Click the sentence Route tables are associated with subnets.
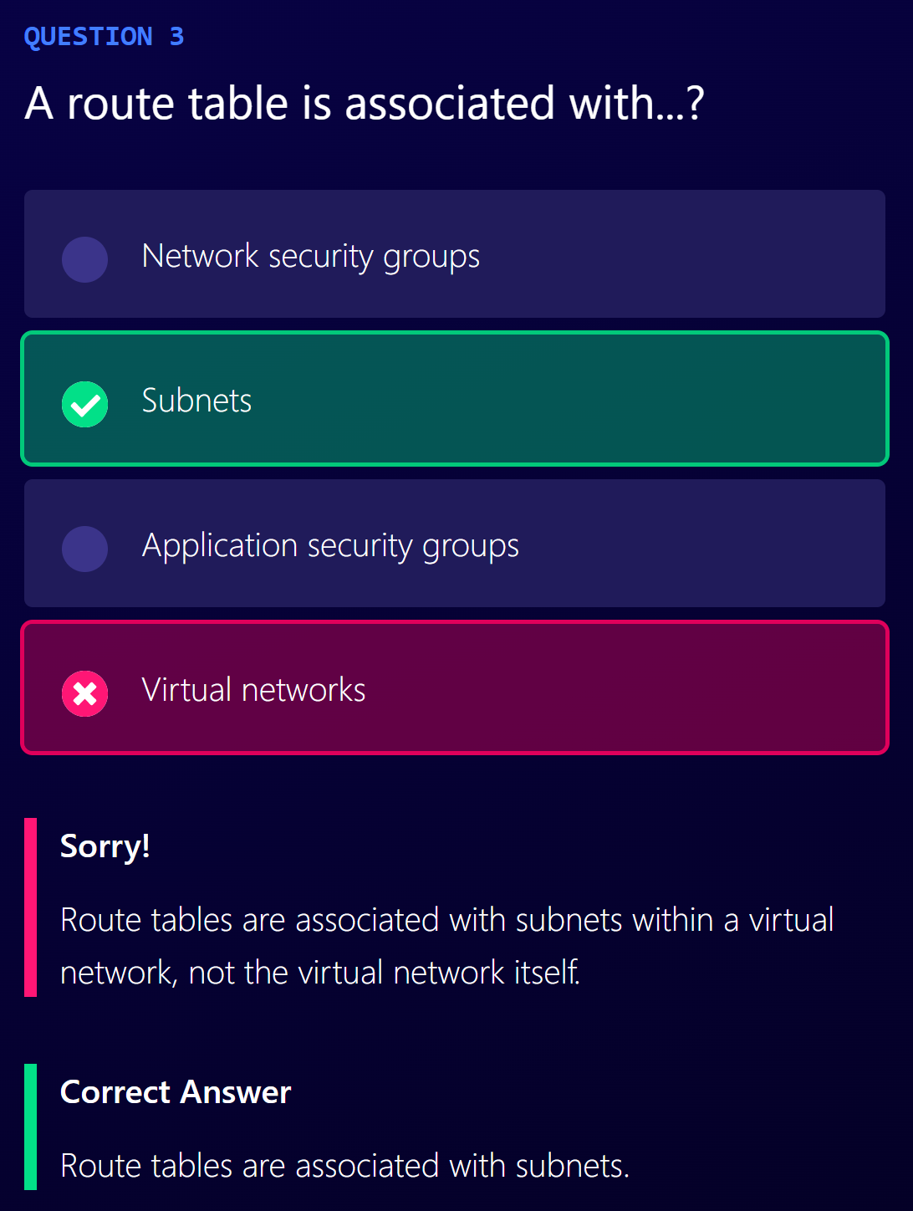The height and width of the screenshot is (1211, 913). pyautogui.click(x=344, y=1166)
